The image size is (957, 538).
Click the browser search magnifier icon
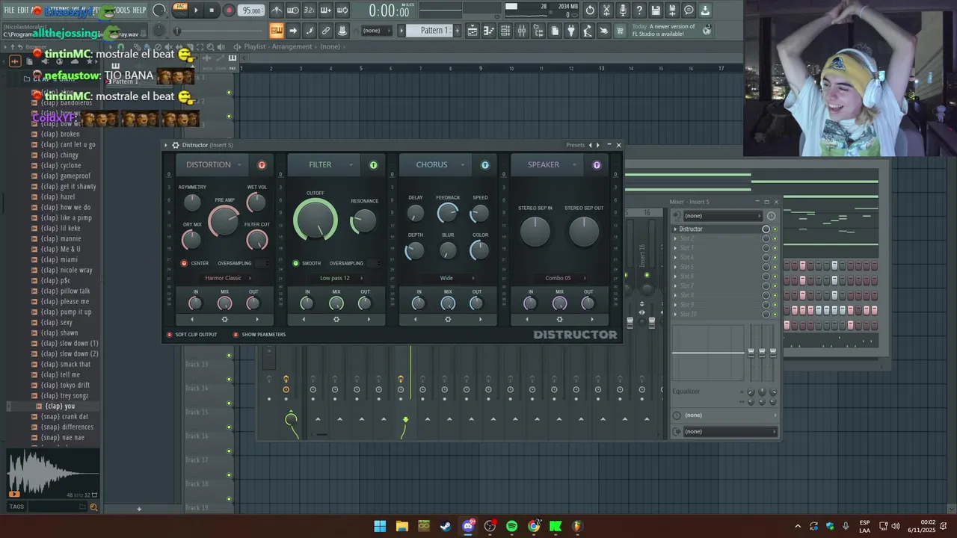93,507
